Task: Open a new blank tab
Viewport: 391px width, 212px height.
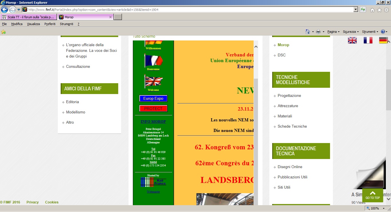Action: (118, 17)
